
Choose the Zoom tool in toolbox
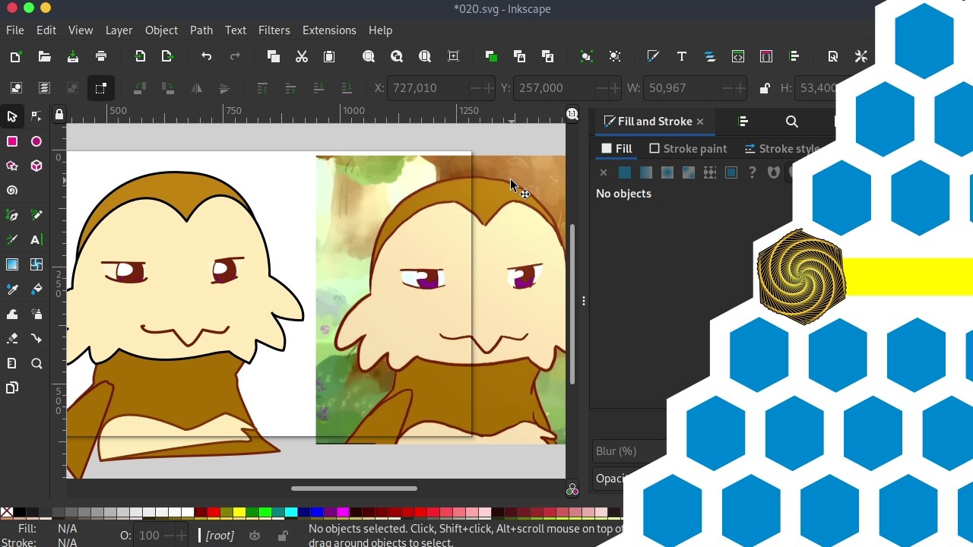(x=36, y=364)
